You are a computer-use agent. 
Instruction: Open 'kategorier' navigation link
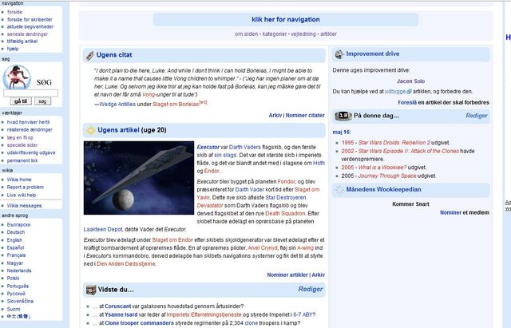point(275,34)
